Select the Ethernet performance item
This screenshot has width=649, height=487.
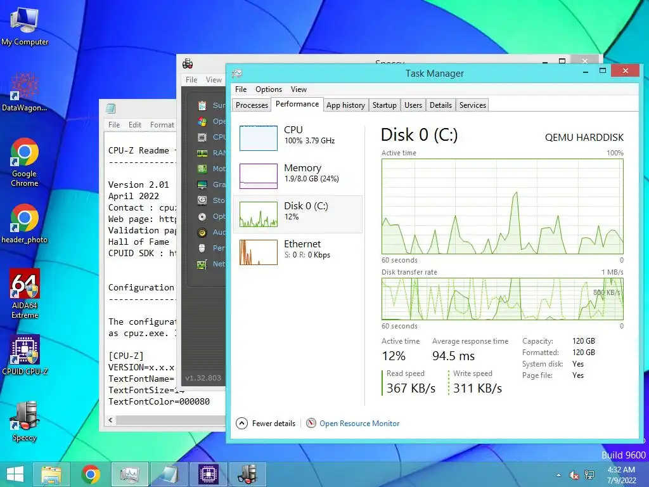(x=298, y=252)
